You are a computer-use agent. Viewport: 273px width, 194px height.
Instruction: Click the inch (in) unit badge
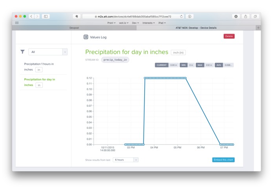(x=178, y=53)
